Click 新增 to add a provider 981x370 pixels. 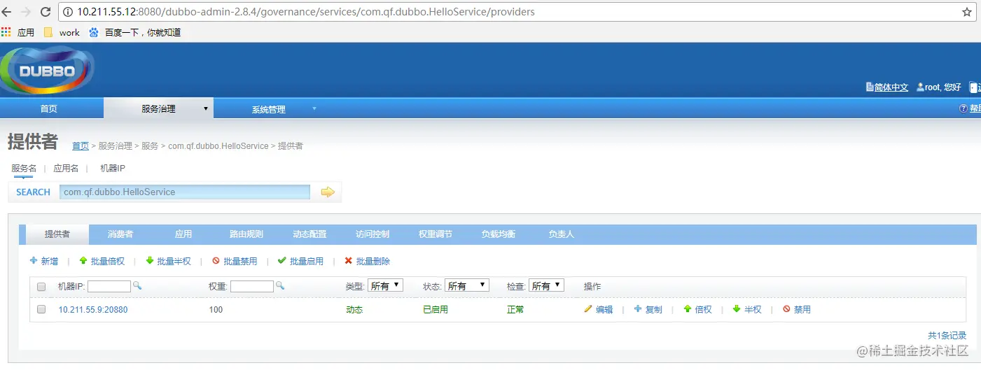(44, 261)
